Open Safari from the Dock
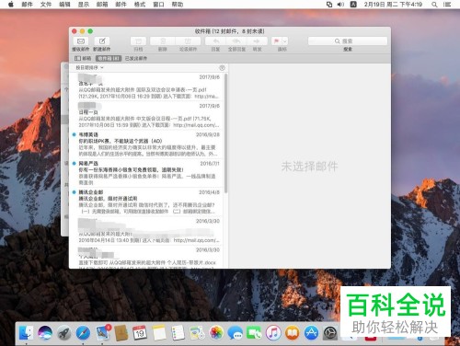The height and width of the screenshot is (346, 460). point(83,333)
